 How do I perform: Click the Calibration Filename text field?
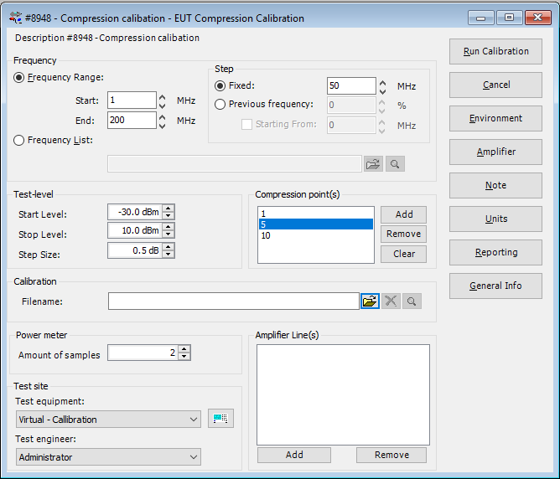(233, 301)
